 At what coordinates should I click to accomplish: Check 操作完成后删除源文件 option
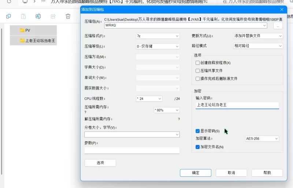coord(198,79)
